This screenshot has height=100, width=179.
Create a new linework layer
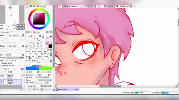point(5,69)
